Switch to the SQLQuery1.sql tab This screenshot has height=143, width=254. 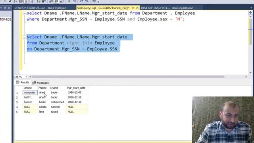pyautogui.click(x=103, y=8)
